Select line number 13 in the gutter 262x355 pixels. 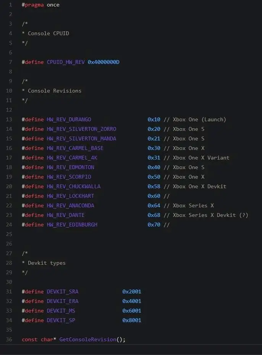tap(9, 119)
